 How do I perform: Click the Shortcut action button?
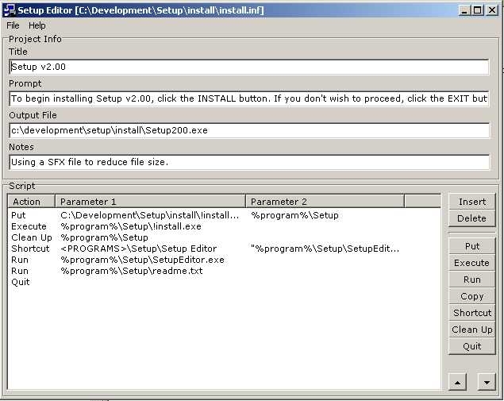(x=472, y=313)
